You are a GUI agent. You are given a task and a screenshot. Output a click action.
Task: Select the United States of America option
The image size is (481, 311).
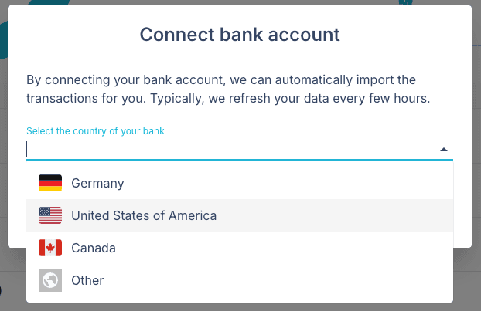point(144,215)
